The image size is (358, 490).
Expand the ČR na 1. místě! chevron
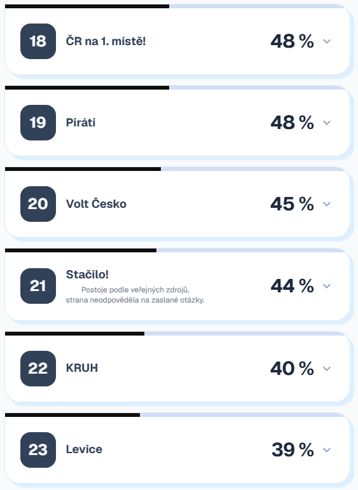pos(327,41)
